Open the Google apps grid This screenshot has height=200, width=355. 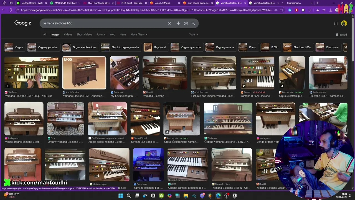(336, 23)
